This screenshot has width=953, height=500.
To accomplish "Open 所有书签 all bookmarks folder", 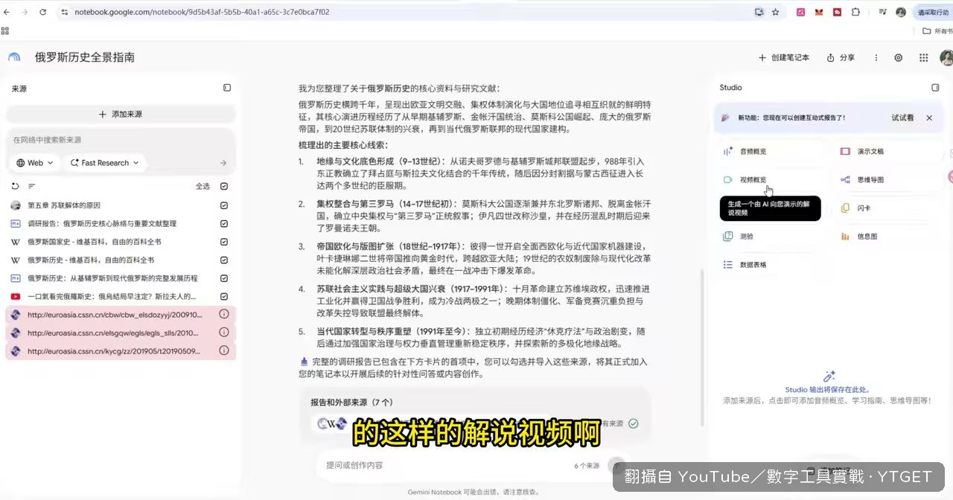I will (x=937, y=31).
